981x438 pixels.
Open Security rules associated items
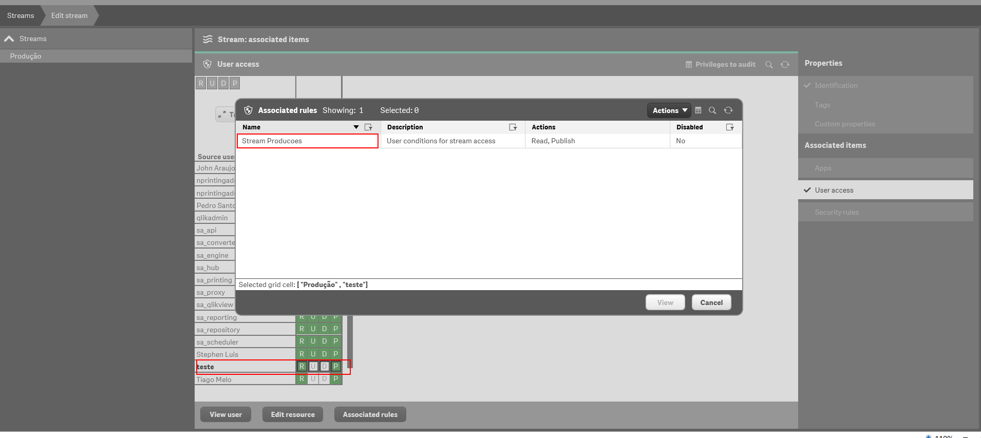click(x=885, y=212)
